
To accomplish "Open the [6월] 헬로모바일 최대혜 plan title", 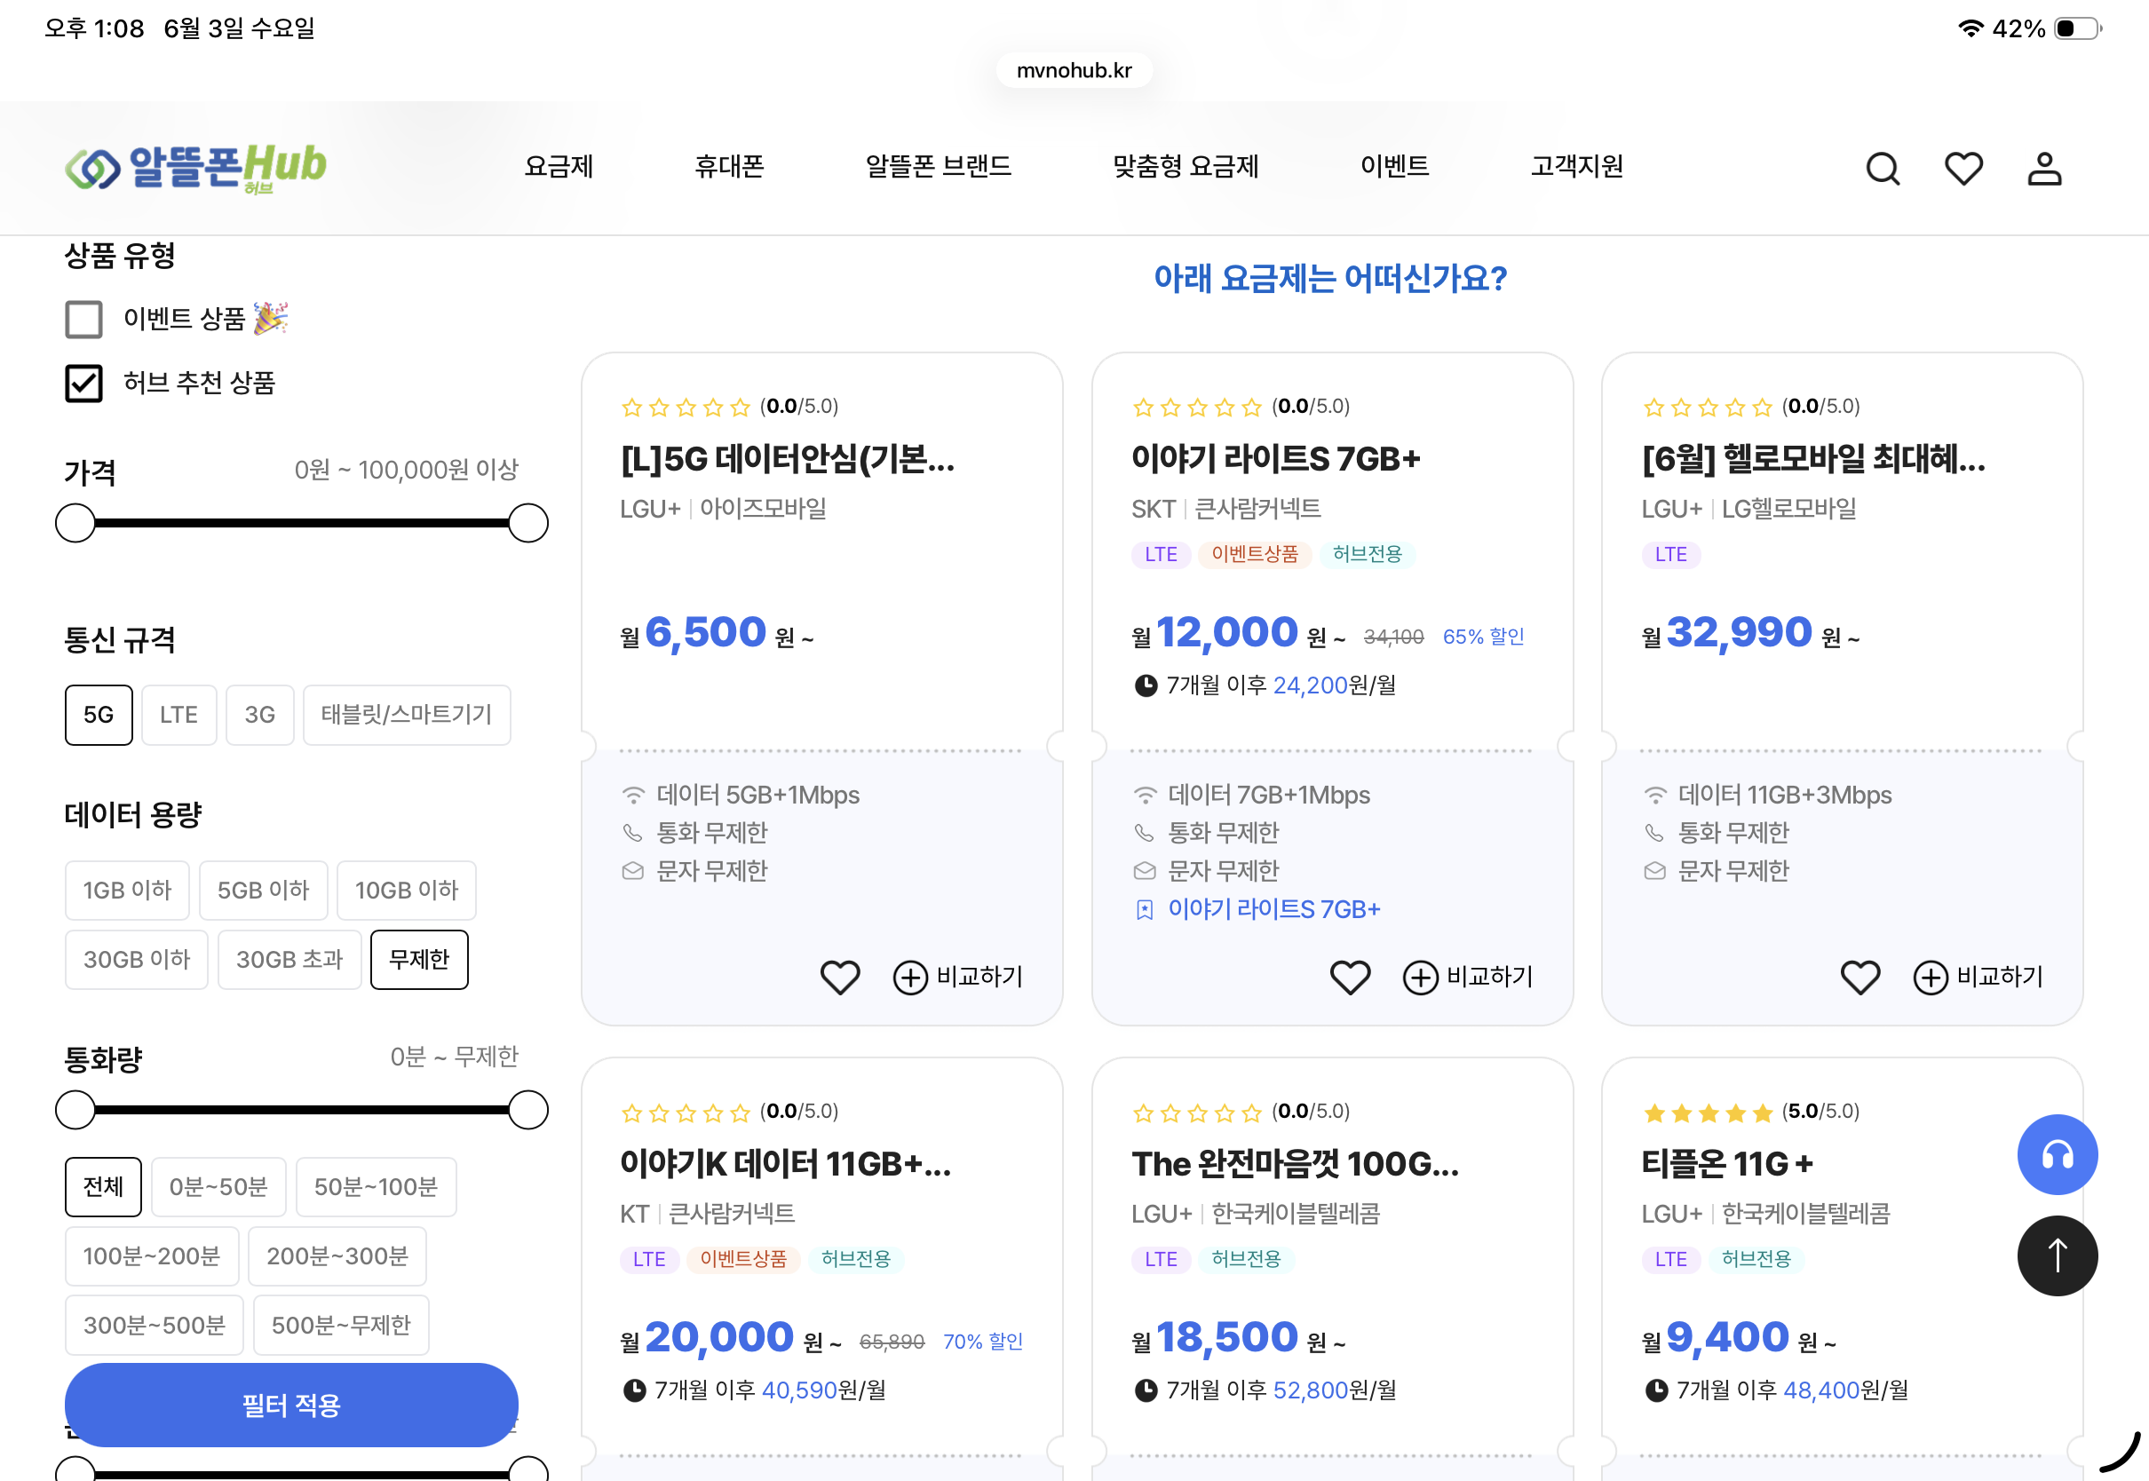I will coord(1813,458).
